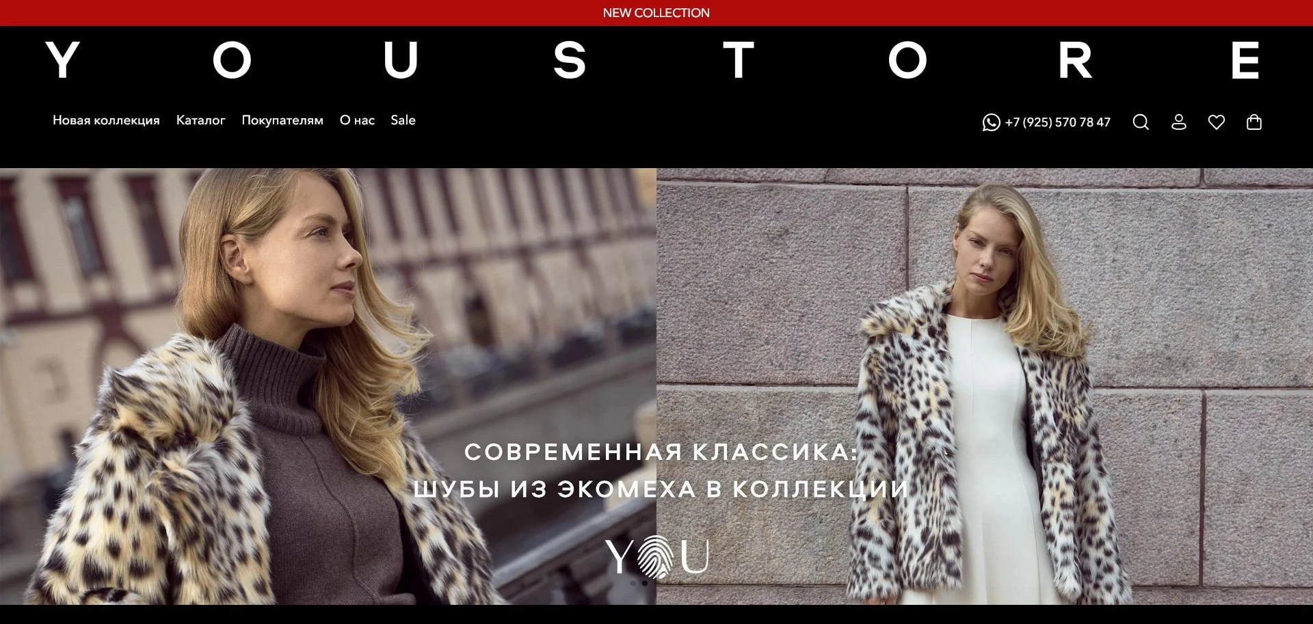Select the second dark carousel dot
Viewport: 1313px width, 624px height.
[644, 584]
